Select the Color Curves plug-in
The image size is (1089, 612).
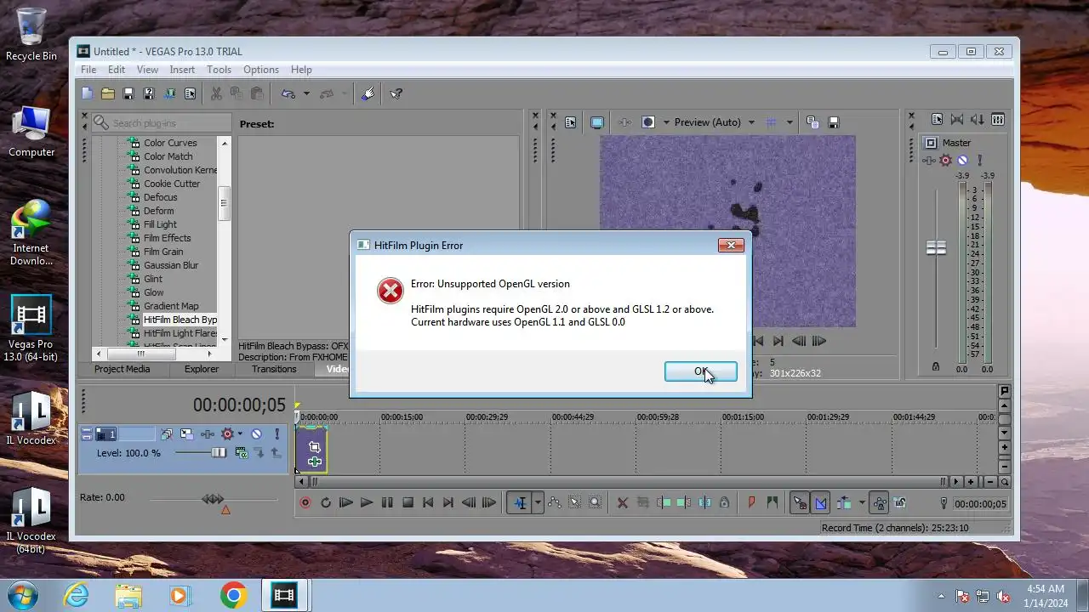pyautogui.click(x=170, y=143)
